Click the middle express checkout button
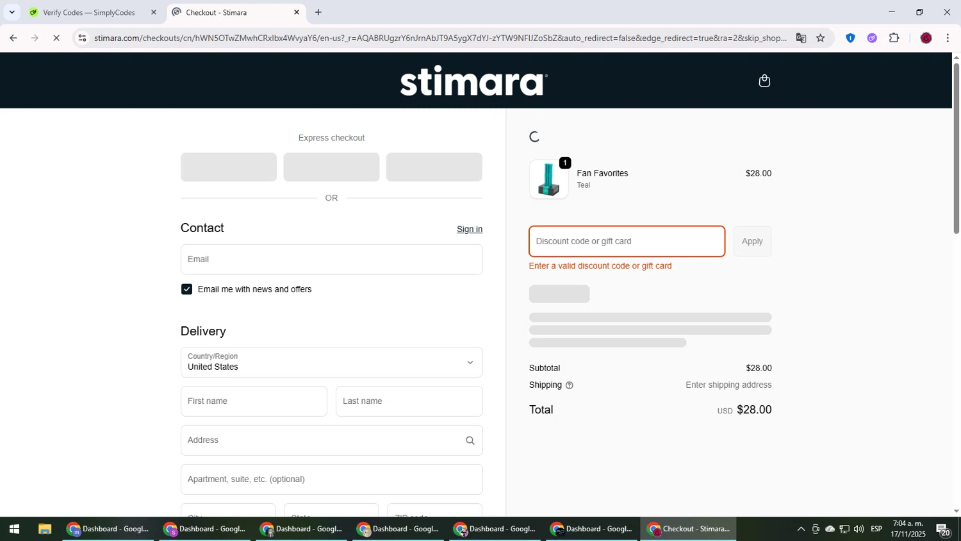Screen dimensions: 961x541 (x=331, y=167)
